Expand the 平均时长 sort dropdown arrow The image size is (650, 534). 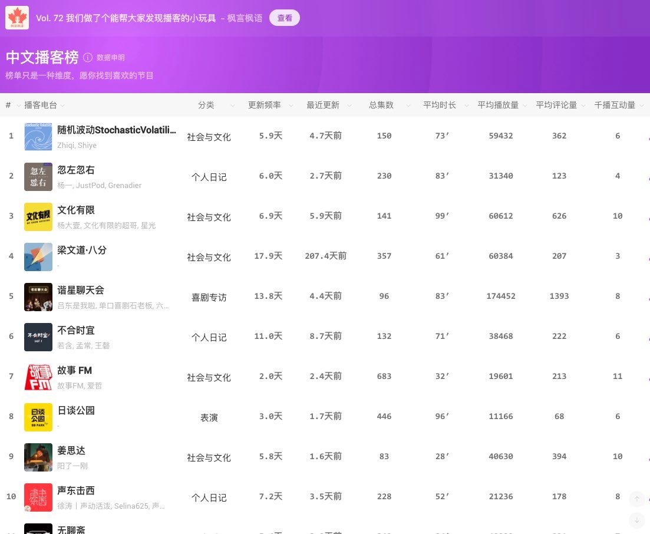pos(466,106)
